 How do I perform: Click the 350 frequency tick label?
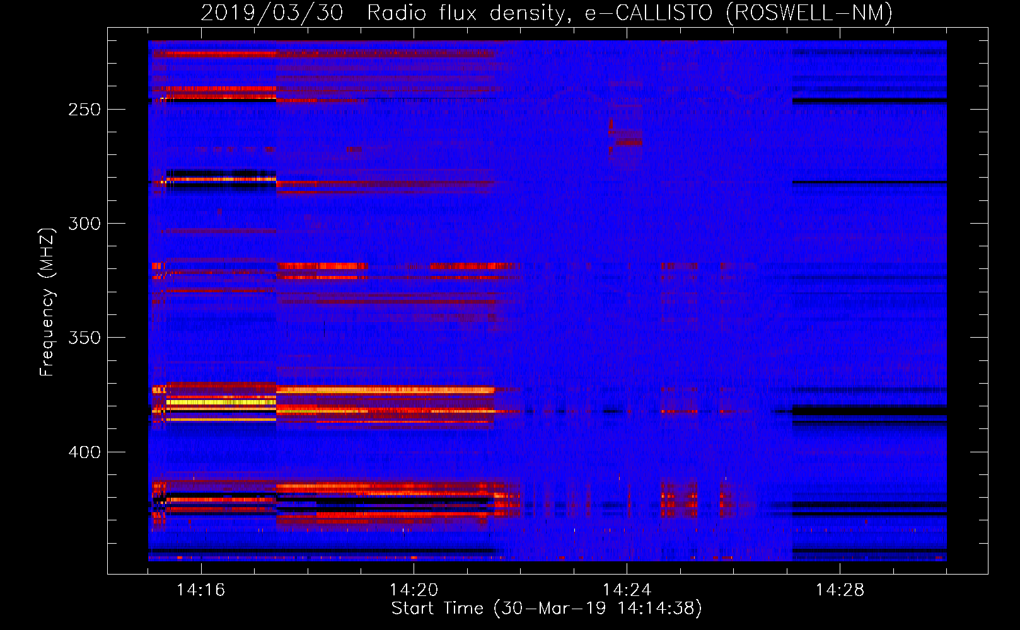[x=84, y=338]
